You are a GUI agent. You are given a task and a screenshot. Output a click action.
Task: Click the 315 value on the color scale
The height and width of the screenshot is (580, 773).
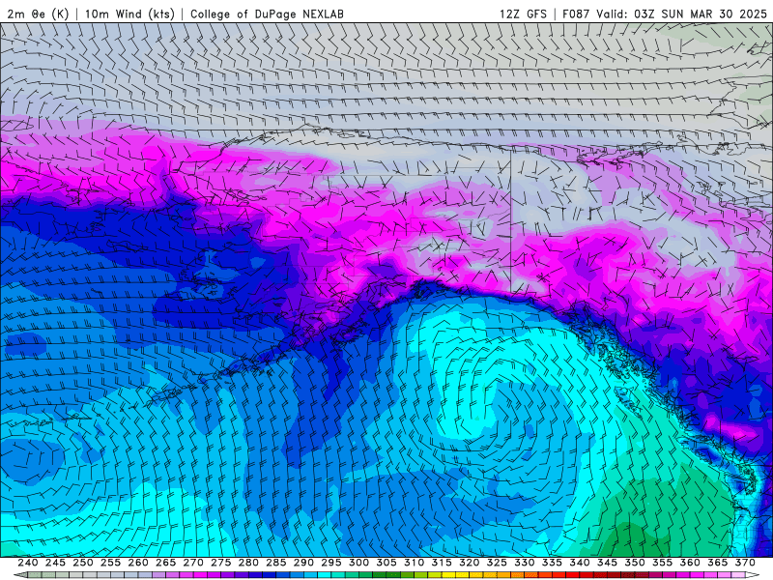pyautogui.click(x=442, y=563)
